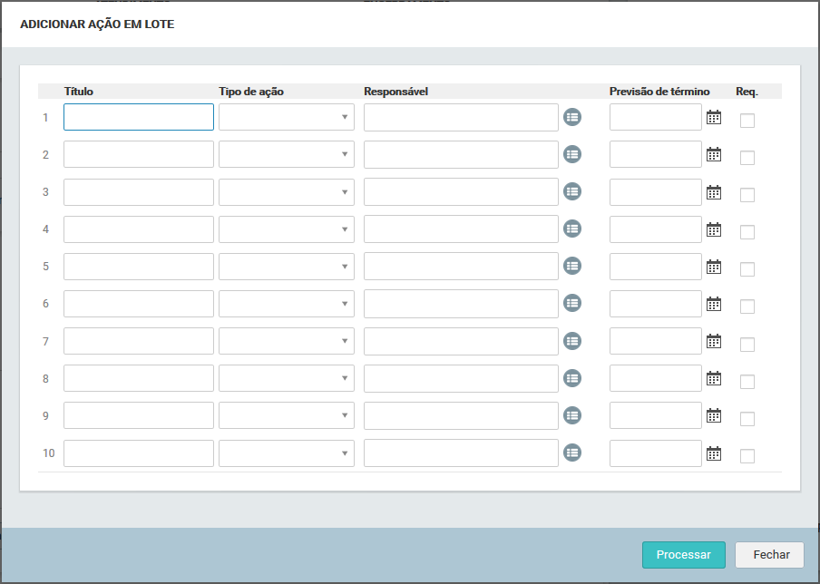Expand the Tipo de ação dropdown in row 2
This screenshot has width=820, height=584.
(x=287, y=154)
